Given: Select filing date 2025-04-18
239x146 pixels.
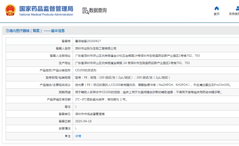Looking at the screenshot, I should (83, 121).
